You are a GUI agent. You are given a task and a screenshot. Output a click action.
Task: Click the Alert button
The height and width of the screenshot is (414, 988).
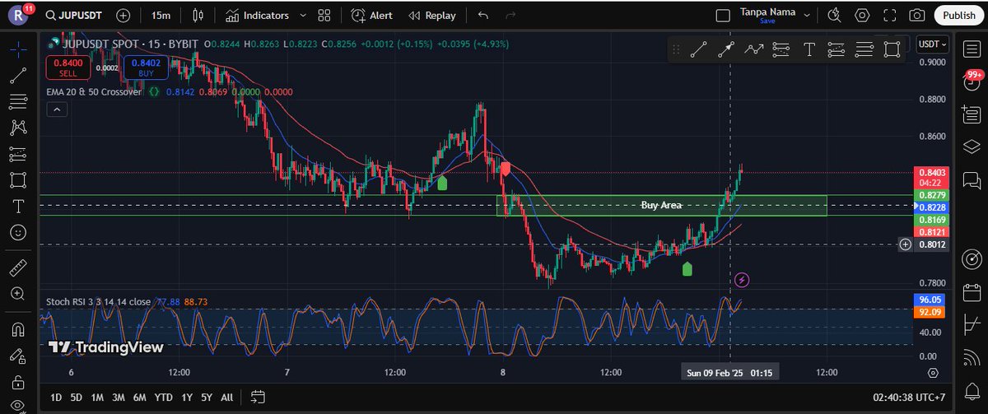pos(372,15)
